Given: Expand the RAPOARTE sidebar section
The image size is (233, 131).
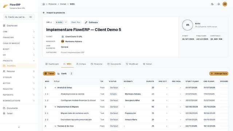Looking at the screenshot, I should (x=19, y=95).
